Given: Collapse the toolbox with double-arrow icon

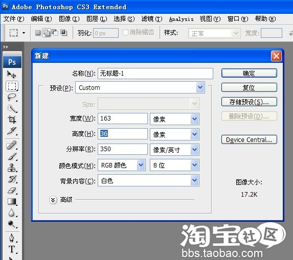Looking at the screenshot, I should (6, 46).
